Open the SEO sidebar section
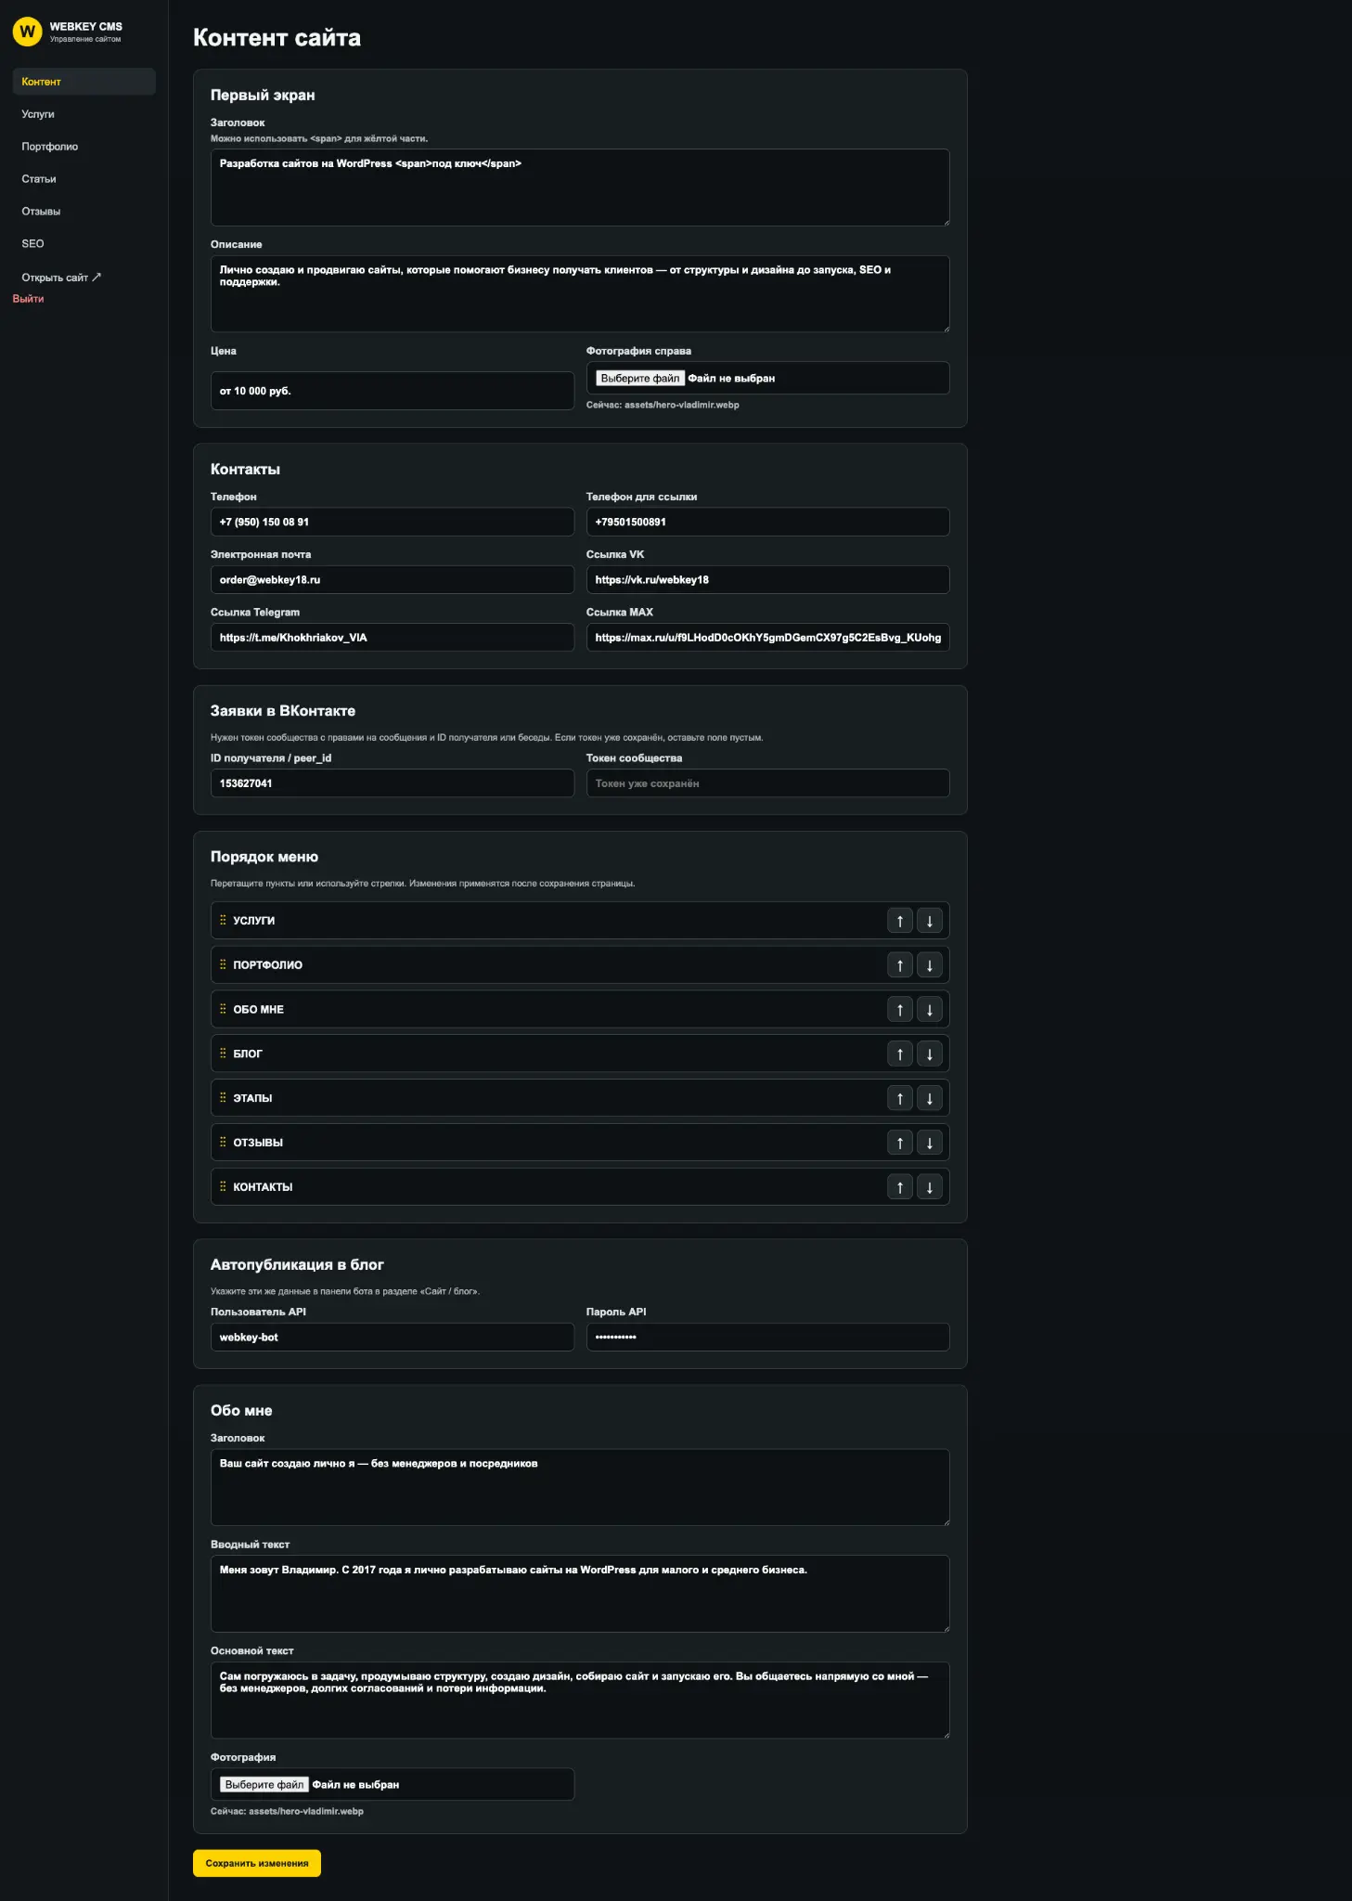 point(84,244)
